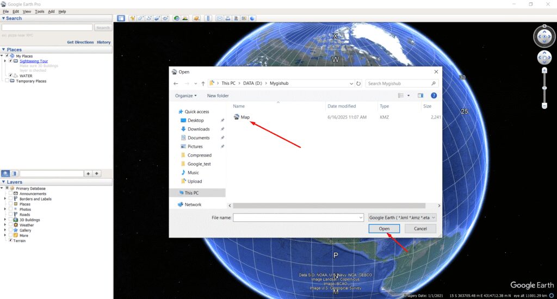This screenshot has width=557, height=299.
Task: Click the Up one level arrow in dialog
Action: [203, 84]
